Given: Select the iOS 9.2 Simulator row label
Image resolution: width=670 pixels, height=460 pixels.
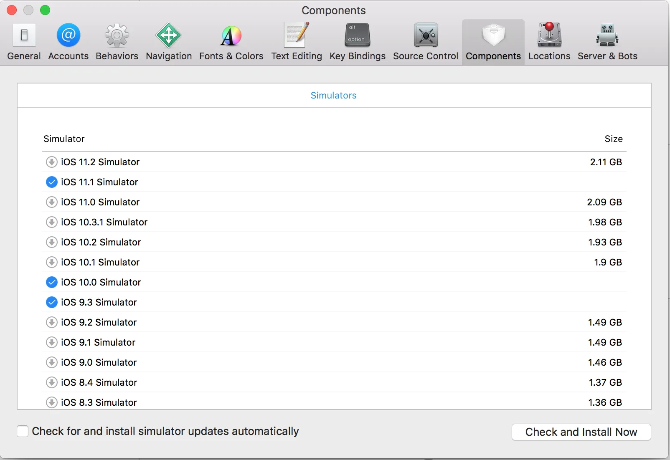Looking at the screenshot, I should [x=99, y=322].
